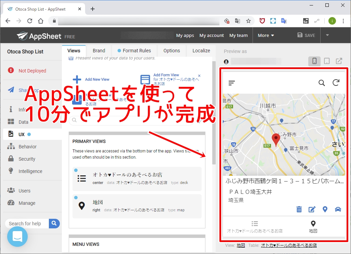Viewport: 351px width, 254px height.
Task: Open the hamburger menu in app preview
Action: tap(232, 83)
